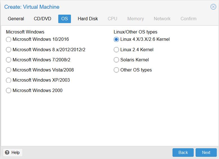Click the Next button

click(206, 153)
